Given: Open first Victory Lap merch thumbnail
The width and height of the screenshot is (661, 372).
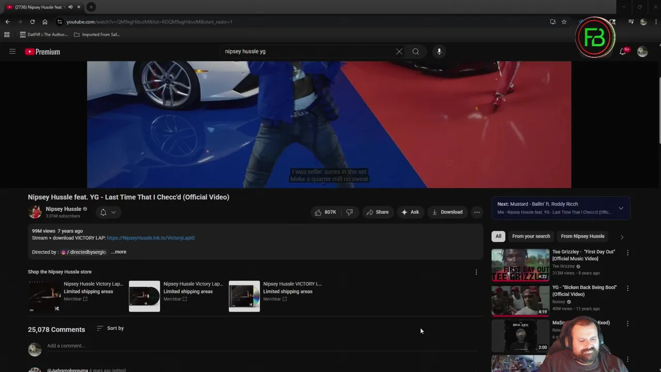Looking at the screenshot, I should 44,297.
